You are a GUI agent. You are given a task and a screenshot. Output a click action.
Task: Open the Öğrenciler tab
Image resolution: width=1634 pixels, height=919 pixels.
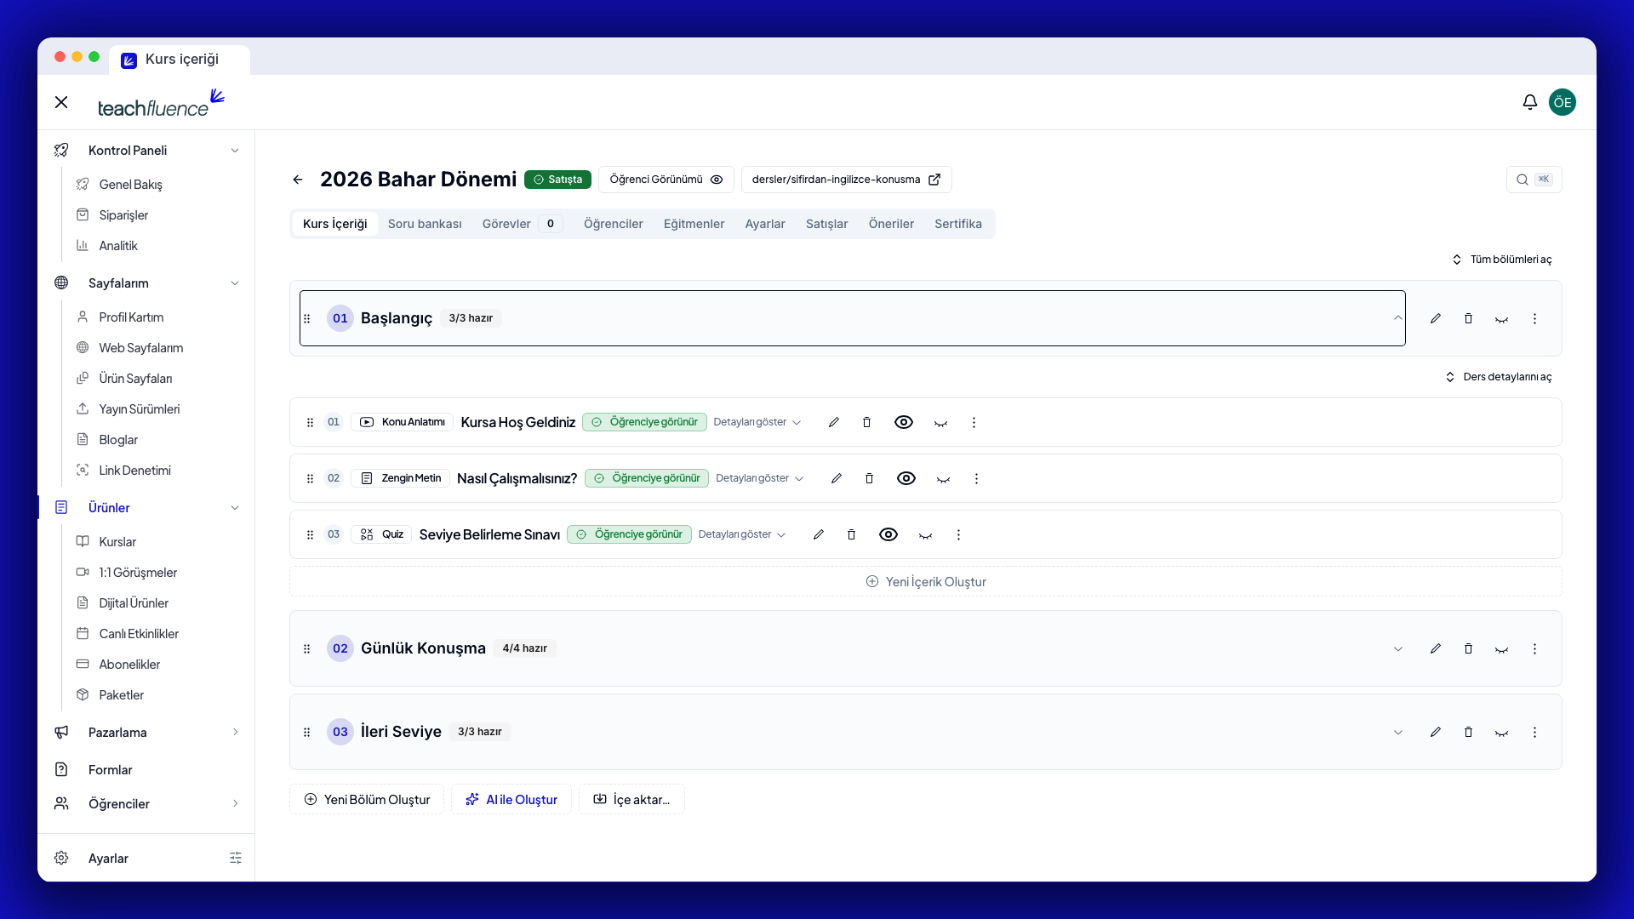(x=614, y=224)
